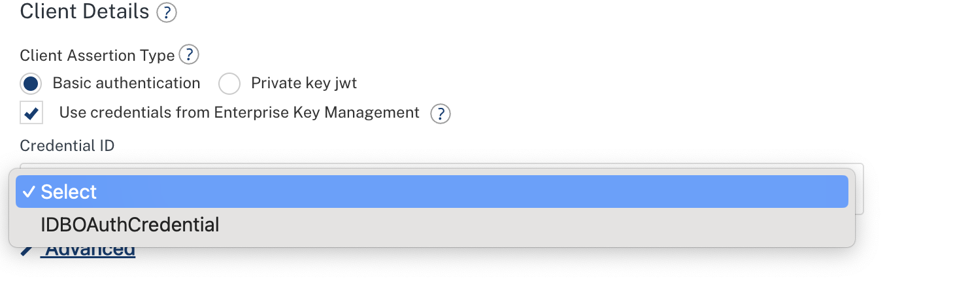The width and height of the screenshot is (970, 302).
Task: Pick IDBOAuthCredential from the dropdown list
Action: pyautogui.click(x=130, y=225)
